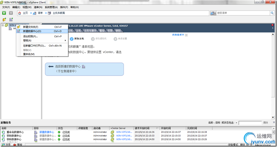This screenshot has height=147, width=277.
Task: Choose 新建数据中心(D) from the context menu
Action: [42, 31]
